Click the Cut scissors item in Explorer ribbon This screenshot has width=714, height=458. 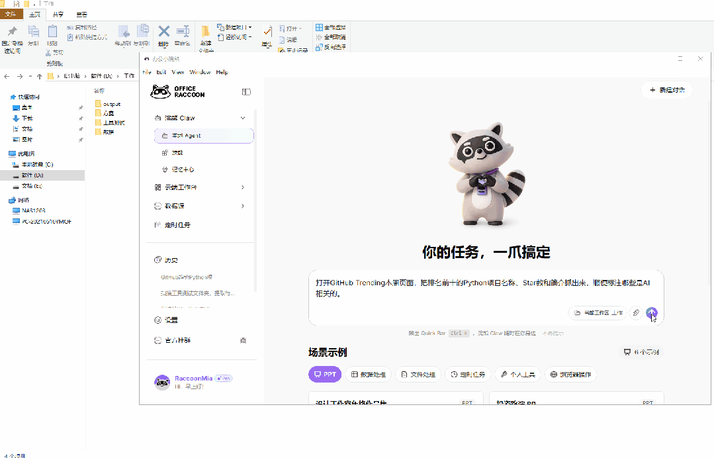pyautogui.click(x=54, y=52)
